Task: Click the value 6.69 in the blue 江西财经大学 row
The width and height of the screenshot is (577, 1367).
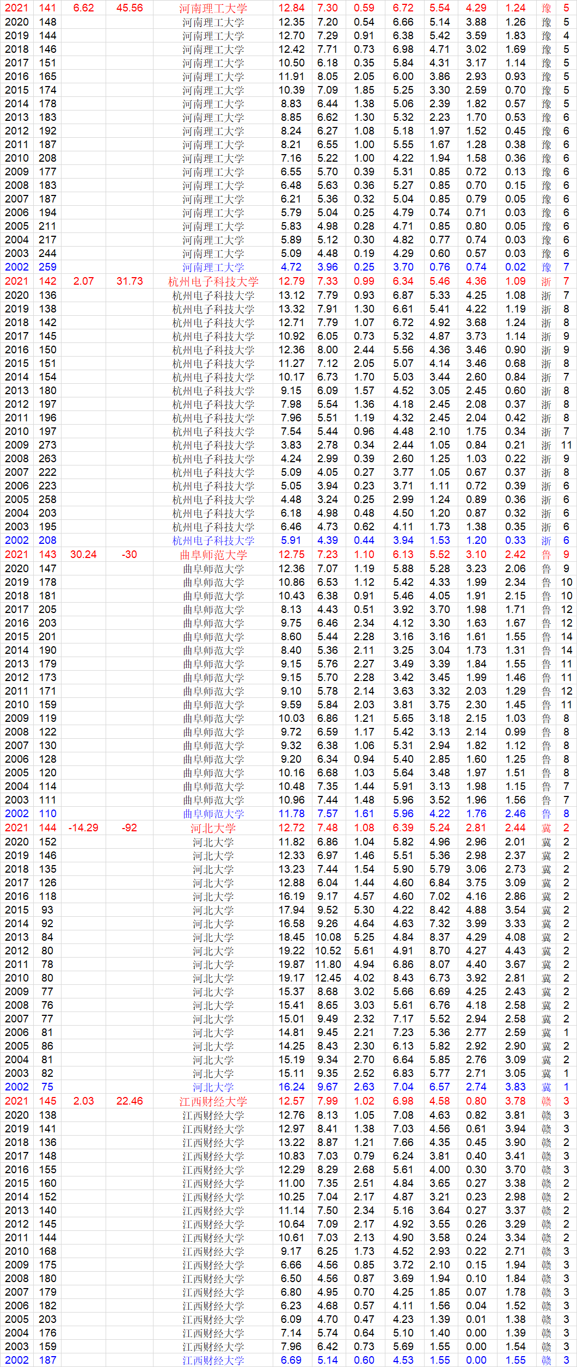Action: click(x=291, y=1360)
